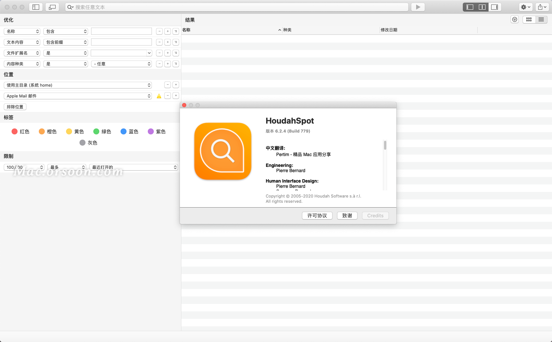Open the 最多 limit dropdown
The image size is (552, 342).
tap(67, 167)
